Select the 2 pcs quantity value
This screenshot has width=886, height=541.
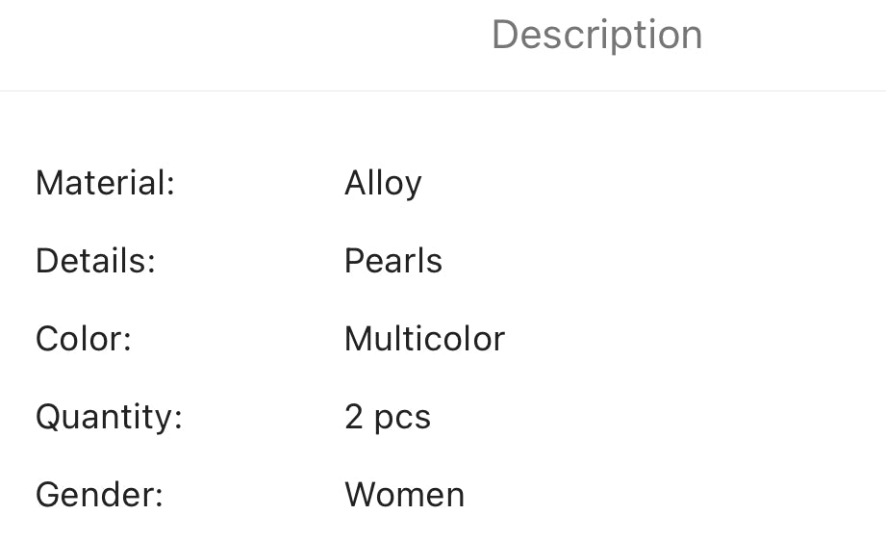pos(388,419)
